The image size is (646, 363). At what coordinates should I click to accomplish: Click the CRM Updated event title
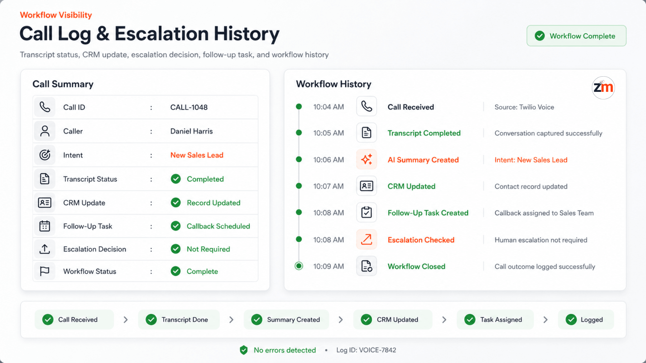(411, 186)
